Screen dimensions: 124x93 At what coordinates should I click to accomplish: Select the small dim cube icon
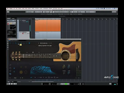(26, 67)
